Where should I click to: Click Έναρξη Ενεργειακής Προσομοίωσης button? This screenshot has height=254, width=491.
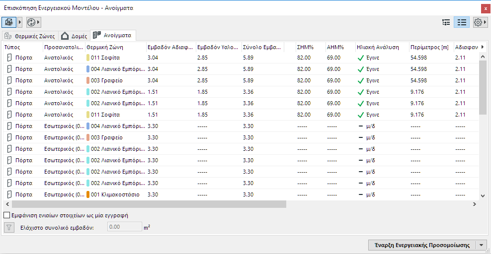click(x=422, y=245)
